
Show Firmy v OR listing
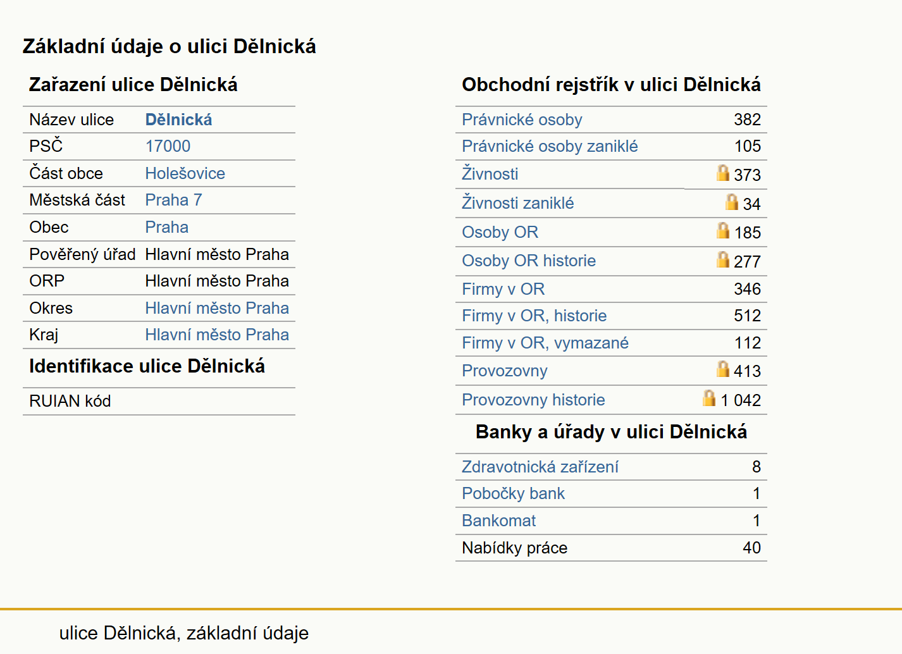(503, 289)
